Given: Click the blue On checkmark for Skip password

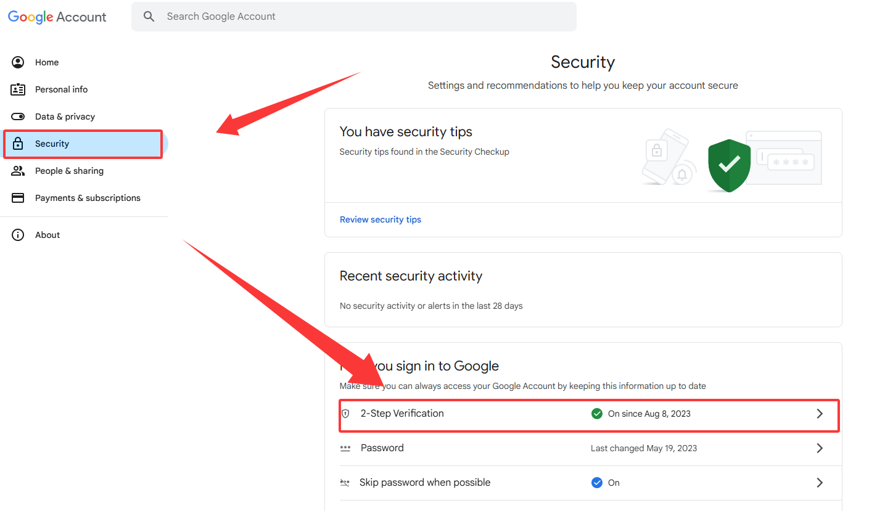Looking at the screenshot, I should point(597,483).
